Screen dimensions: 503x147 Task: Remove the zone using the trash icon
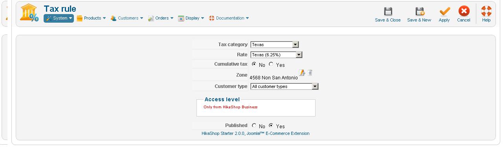[310, 73]
